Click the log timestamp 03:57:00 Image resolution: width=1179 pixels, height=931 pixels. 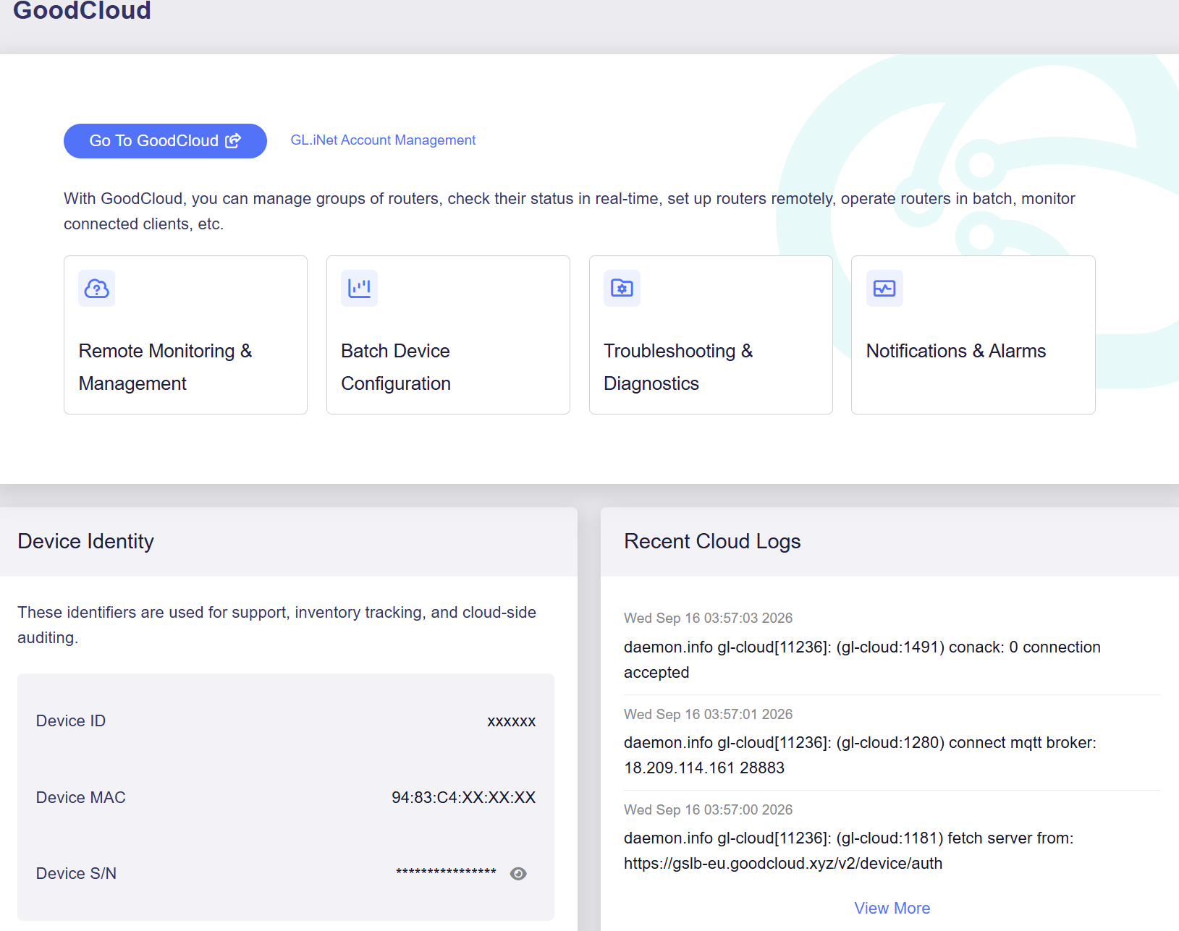[709, 810]
